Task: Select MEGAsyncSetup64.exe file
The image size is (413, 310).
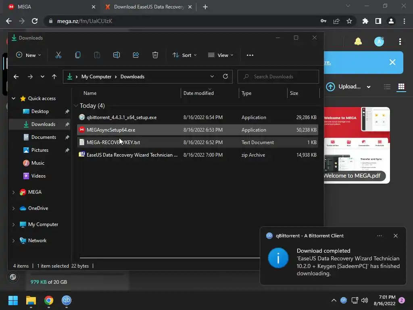Action: pos(198,130)
